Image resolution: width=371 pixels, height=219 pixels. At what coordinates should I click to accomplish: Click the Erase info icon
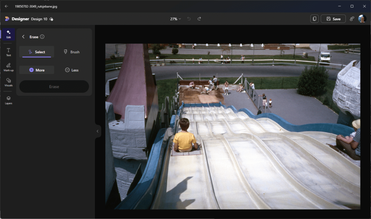coord(42,37)
